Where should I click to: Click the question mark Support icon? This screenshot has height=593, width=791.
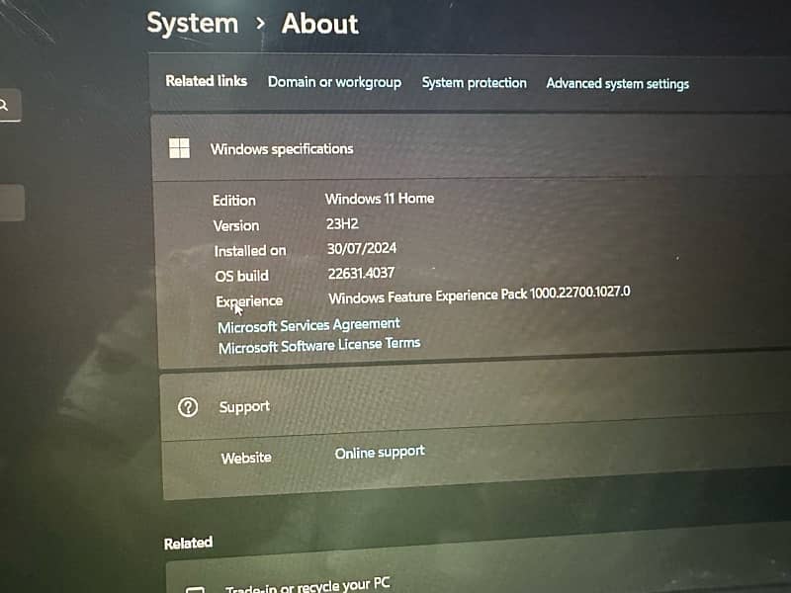pos(188,406)
